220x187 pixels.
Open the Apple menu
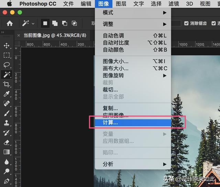[x=9, y=4]
